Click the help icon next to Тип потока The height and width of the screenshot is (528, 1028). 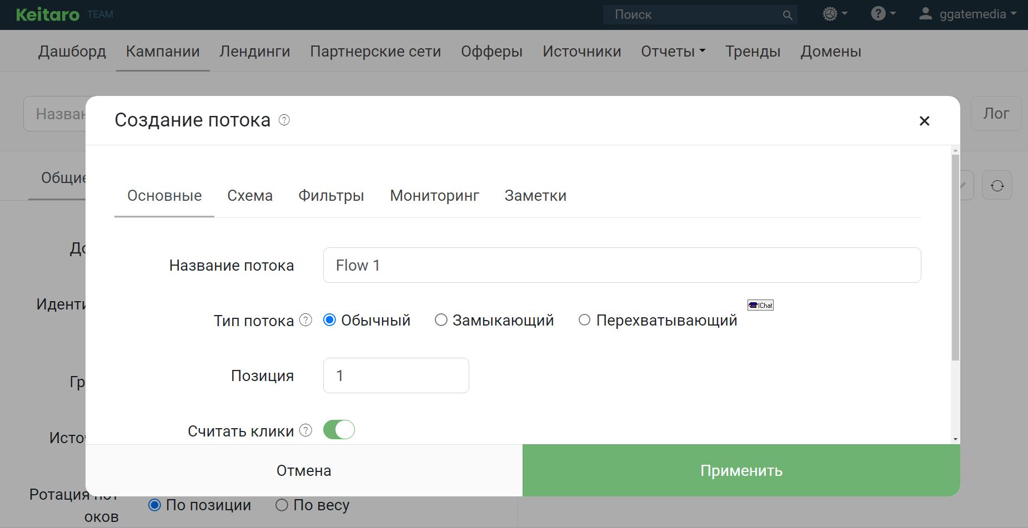pyautogui.click(x=305, y=320)
